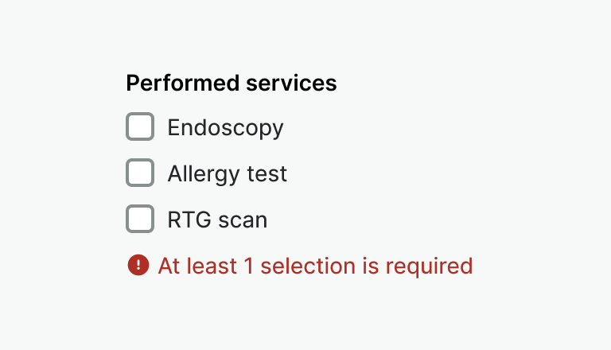Select the empty box beside Endoscopy
The height and width of the screenshot is (350, 611).
pyautogui.click(x=140, y=127)
